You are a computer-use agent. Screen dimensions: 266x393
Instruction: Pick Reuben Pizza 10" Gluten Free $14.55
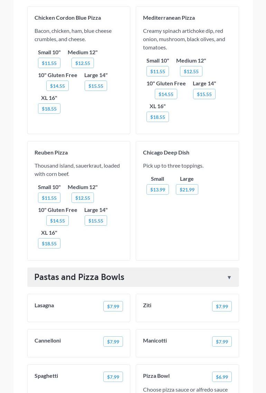tap(57, 221)
